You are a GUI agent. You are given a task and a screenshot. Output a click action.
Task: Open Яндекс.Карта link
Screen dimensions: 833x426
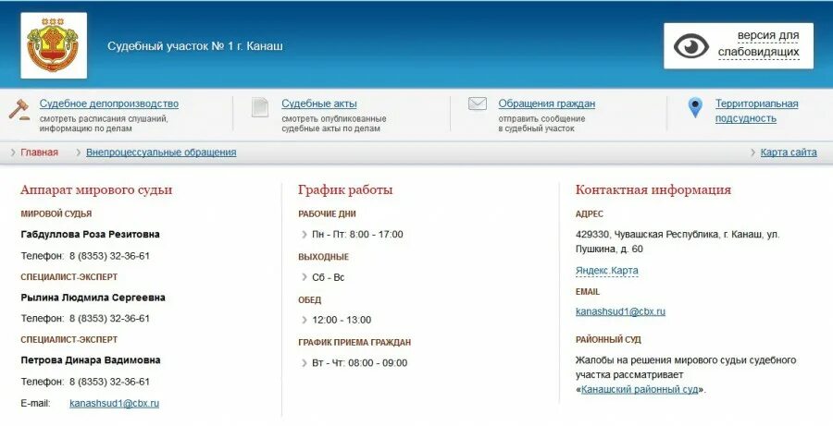point(606,271)
